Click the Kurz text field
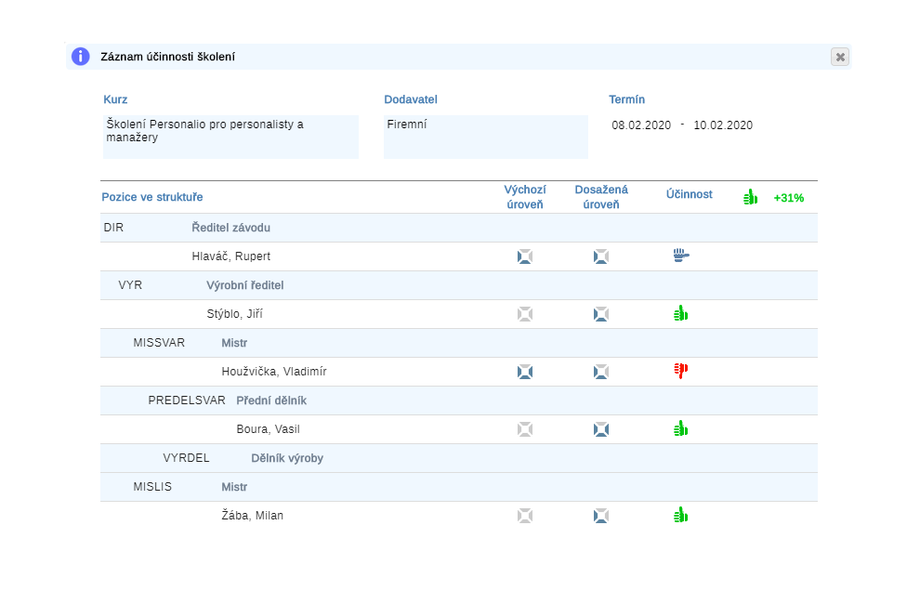This screenshot has height=604, width=920. [x=230, y=136]
